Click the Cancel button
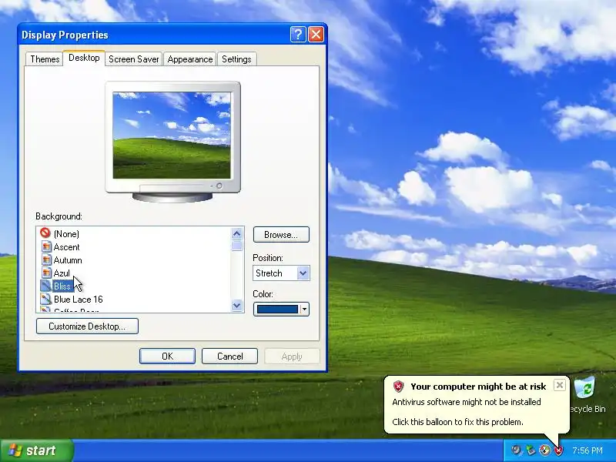This screenshot has width=616, height=462. pos(229,356)
